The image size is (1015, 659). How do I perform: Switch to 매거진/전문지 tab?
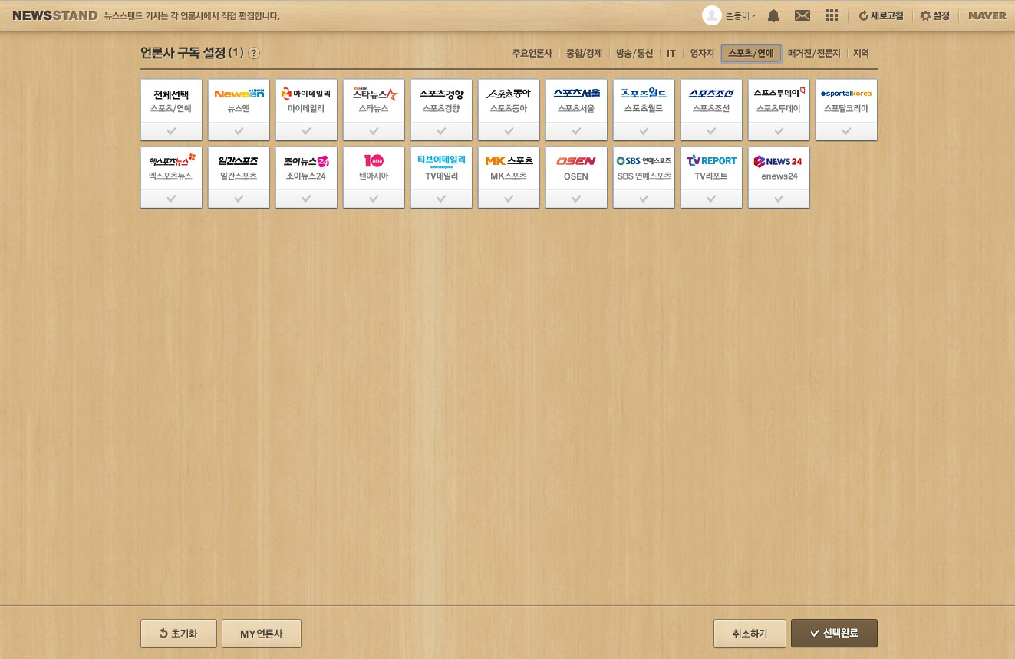(814, 54)
